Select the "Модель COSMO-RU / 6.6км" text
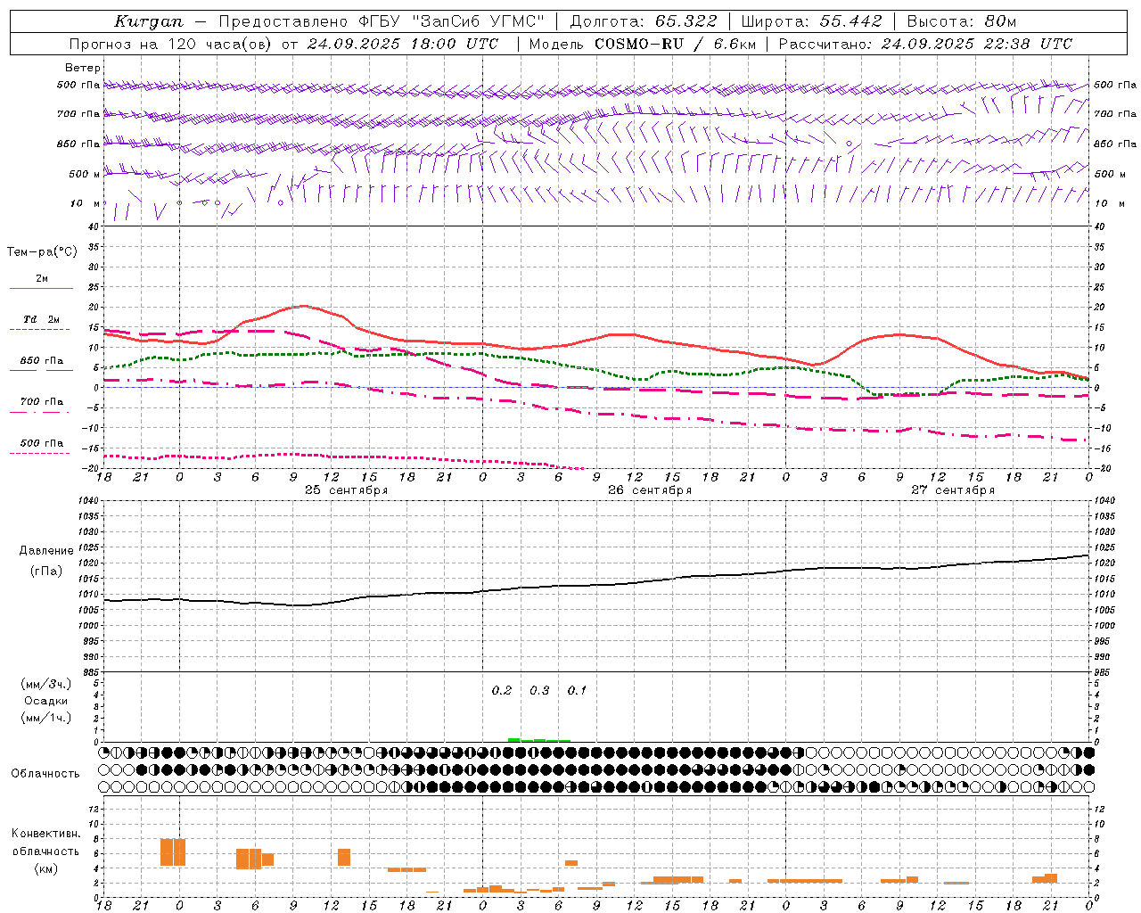 (x=642, y=44)
